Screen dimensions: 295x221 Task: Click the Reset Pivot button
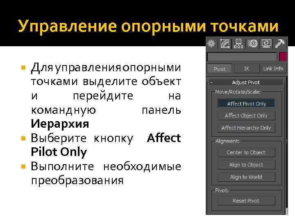246,201
